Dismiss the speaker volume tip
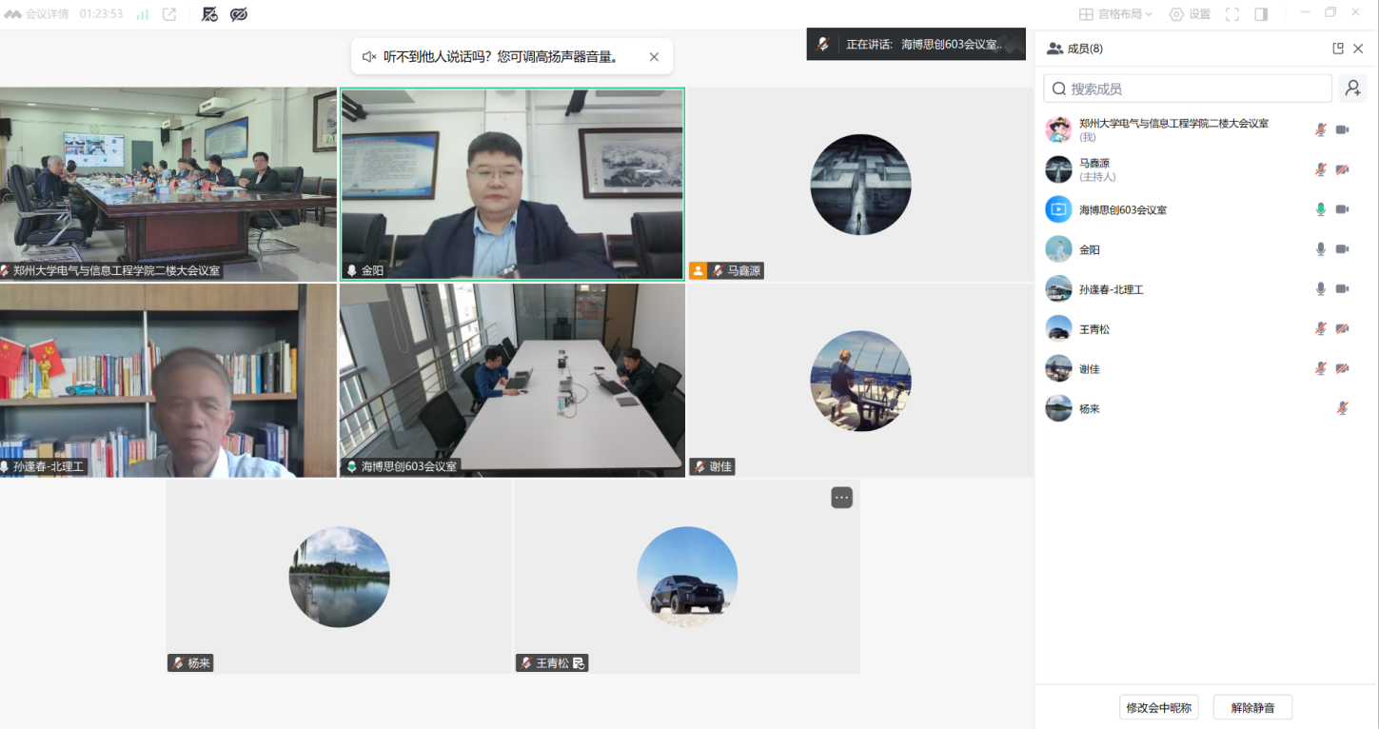 click(x=654, y=57)
